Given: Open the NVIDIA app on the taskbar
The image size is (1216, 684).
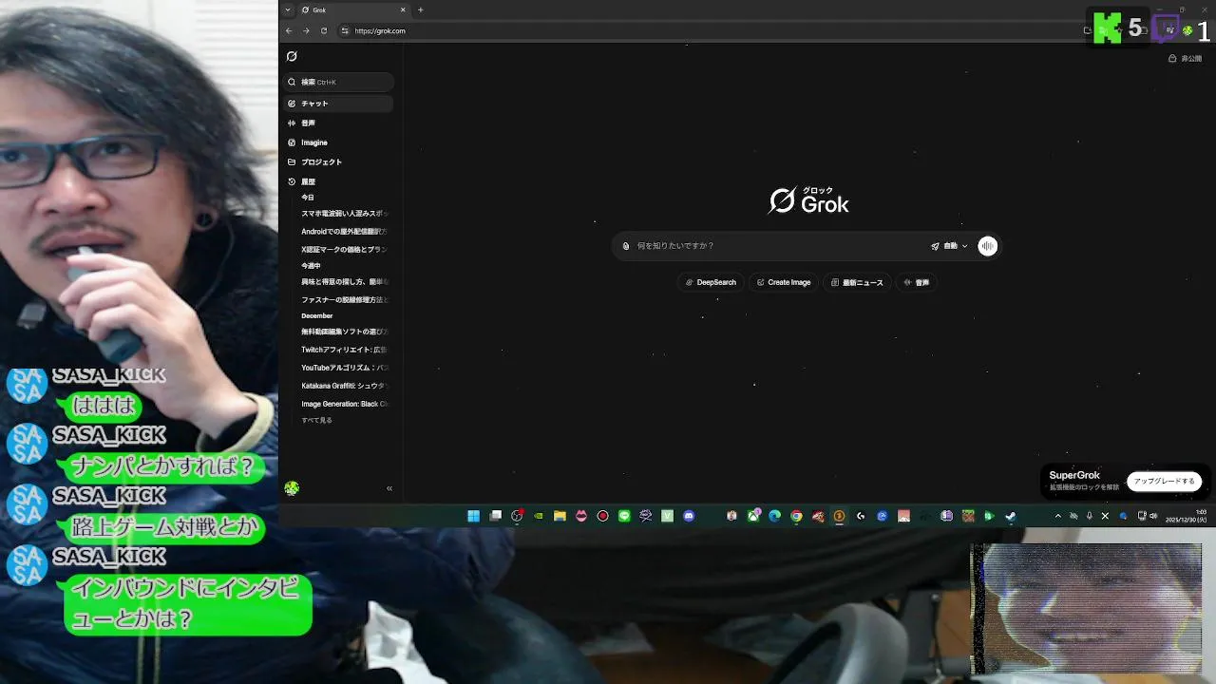Looking at the screenshot, I should click(x=539, y=516).
